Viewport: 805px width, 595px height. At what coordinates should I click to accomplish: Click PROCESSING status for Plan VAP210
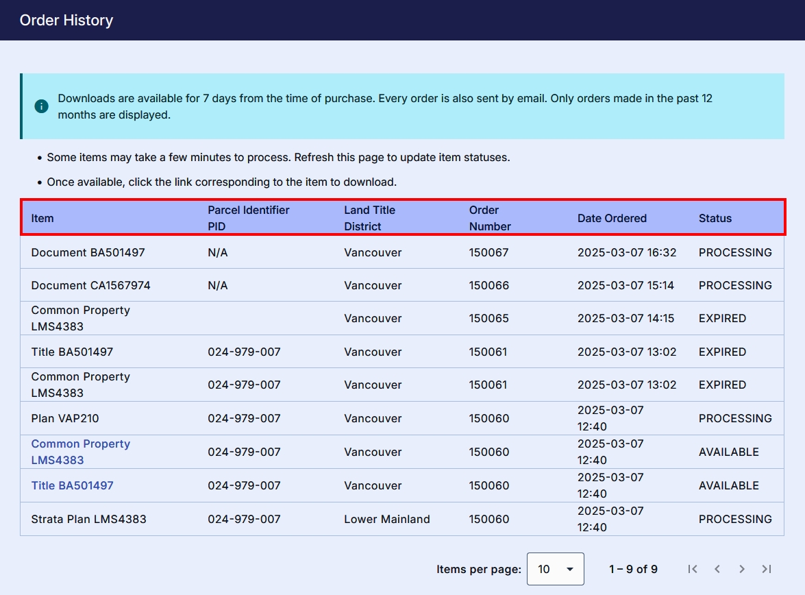[x=735, y=418]
